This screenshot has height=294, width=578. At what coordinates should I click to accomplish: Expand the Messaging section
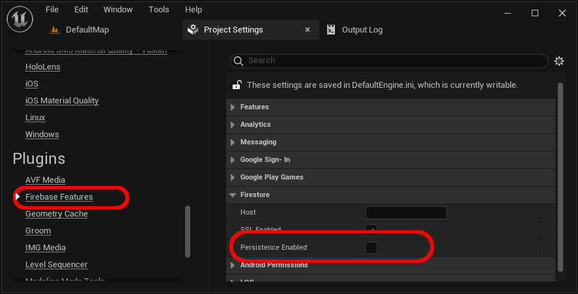[x=233, y=142]
